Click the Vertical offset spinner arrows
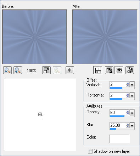140x156 pixels. point(128,84)
